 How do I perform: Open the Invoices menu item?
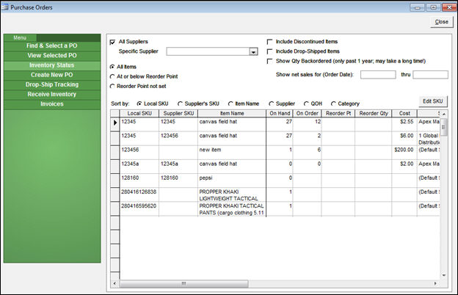point(52,104)
